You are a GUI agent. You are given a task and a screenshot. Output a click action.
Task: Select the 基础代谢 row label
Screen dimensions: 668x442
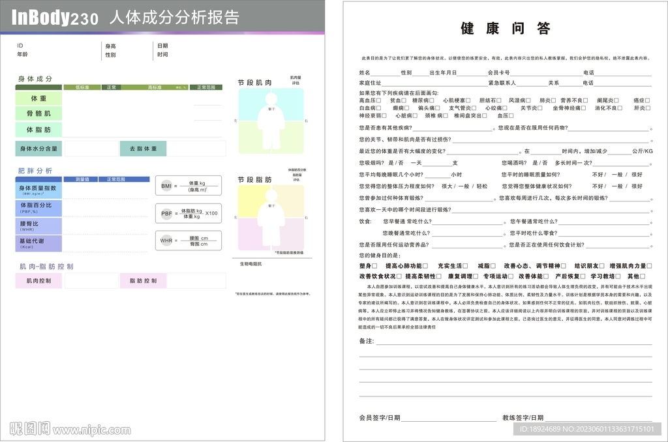click(38, 244)
